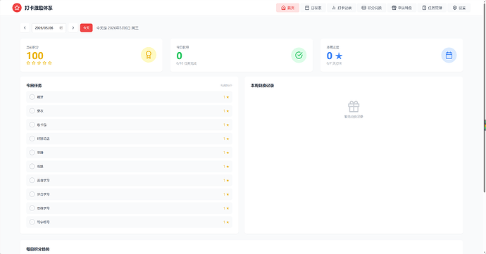Click the 1 star reward on 收书包 row
Image resolution: width=486 pixels, height=254 pixels.
tap(226, 125)
